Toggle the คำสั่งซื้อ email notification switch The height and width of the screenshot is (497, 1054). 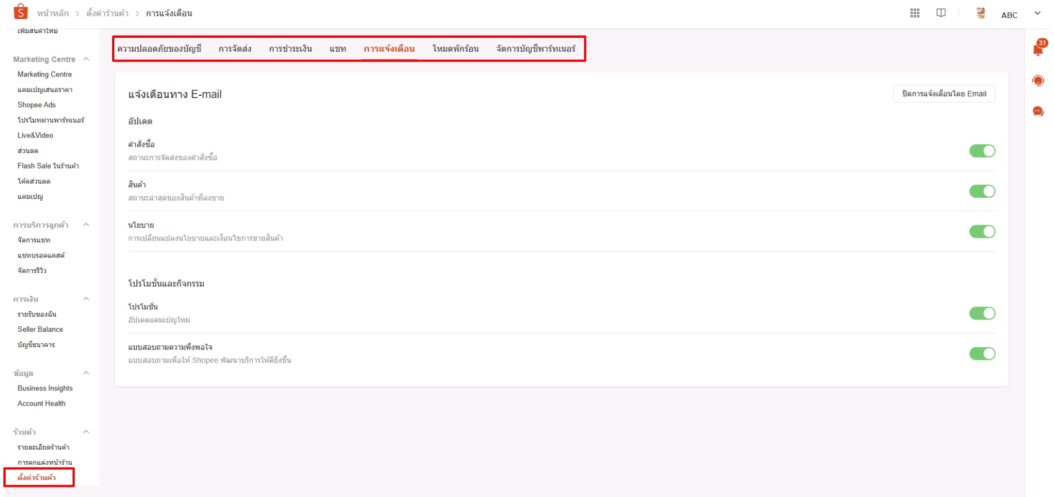[x=982, y=151]
